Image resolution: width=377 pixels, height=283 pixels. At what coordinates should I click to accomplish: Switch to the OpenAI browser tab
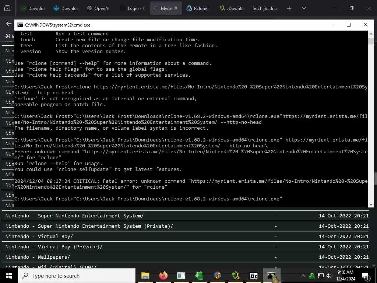click(x=98, y=8)
